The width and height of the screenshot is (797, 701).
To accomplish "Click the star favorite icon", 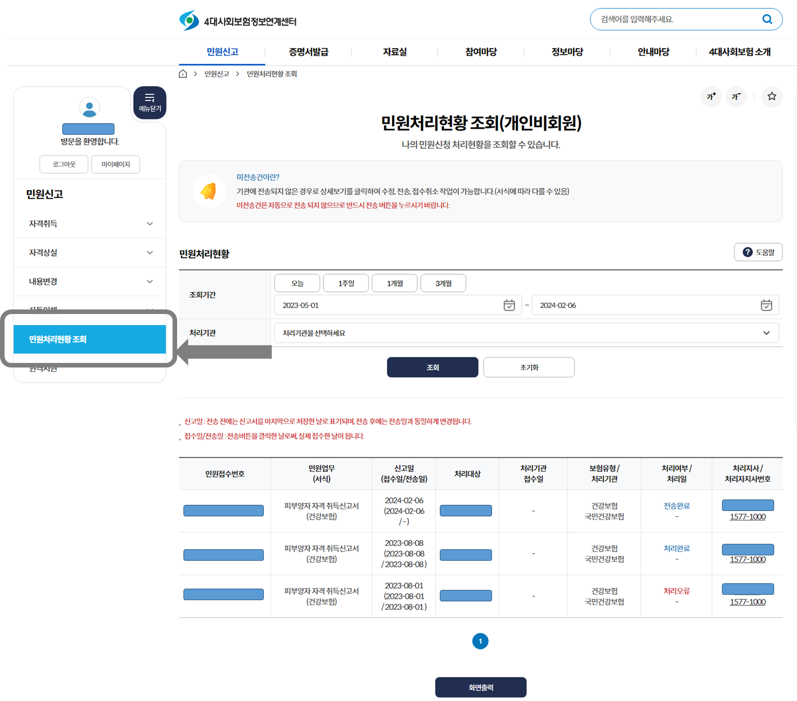I will 771,97.
